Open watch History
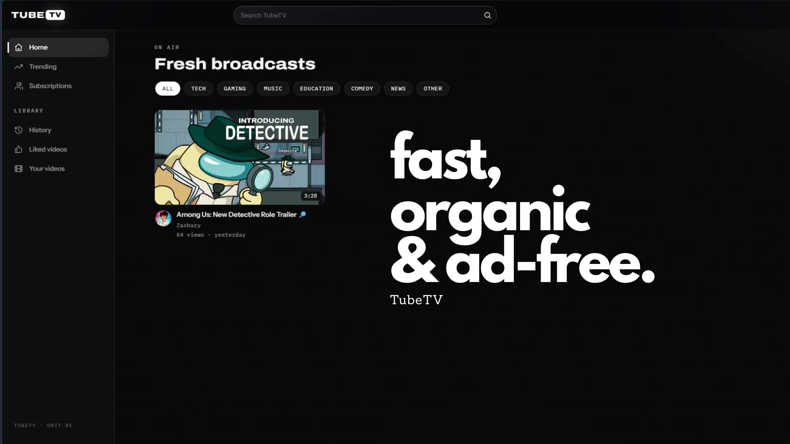The image size is (790, 444). pos(58,130)
